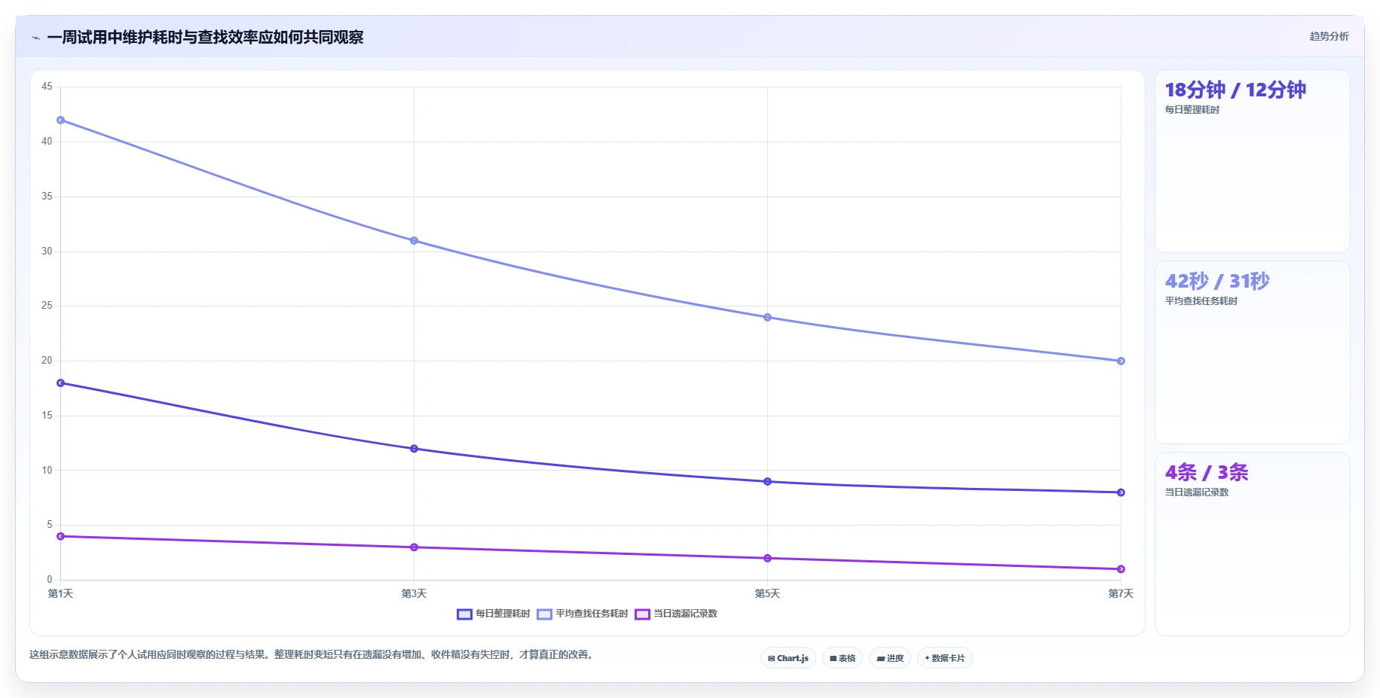
Task: Select the 每日整理耗时 data point at 第5天
Action: (x=767, y=482)
